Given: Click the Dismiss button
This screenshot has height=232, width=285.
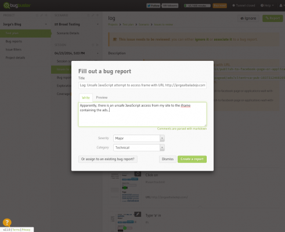Looking at the screenshot, I should [168, 159].
